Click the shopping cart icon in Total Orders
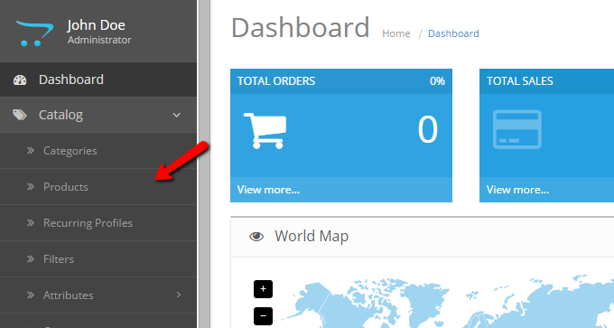The image size is (614, 328). point(265,130)
